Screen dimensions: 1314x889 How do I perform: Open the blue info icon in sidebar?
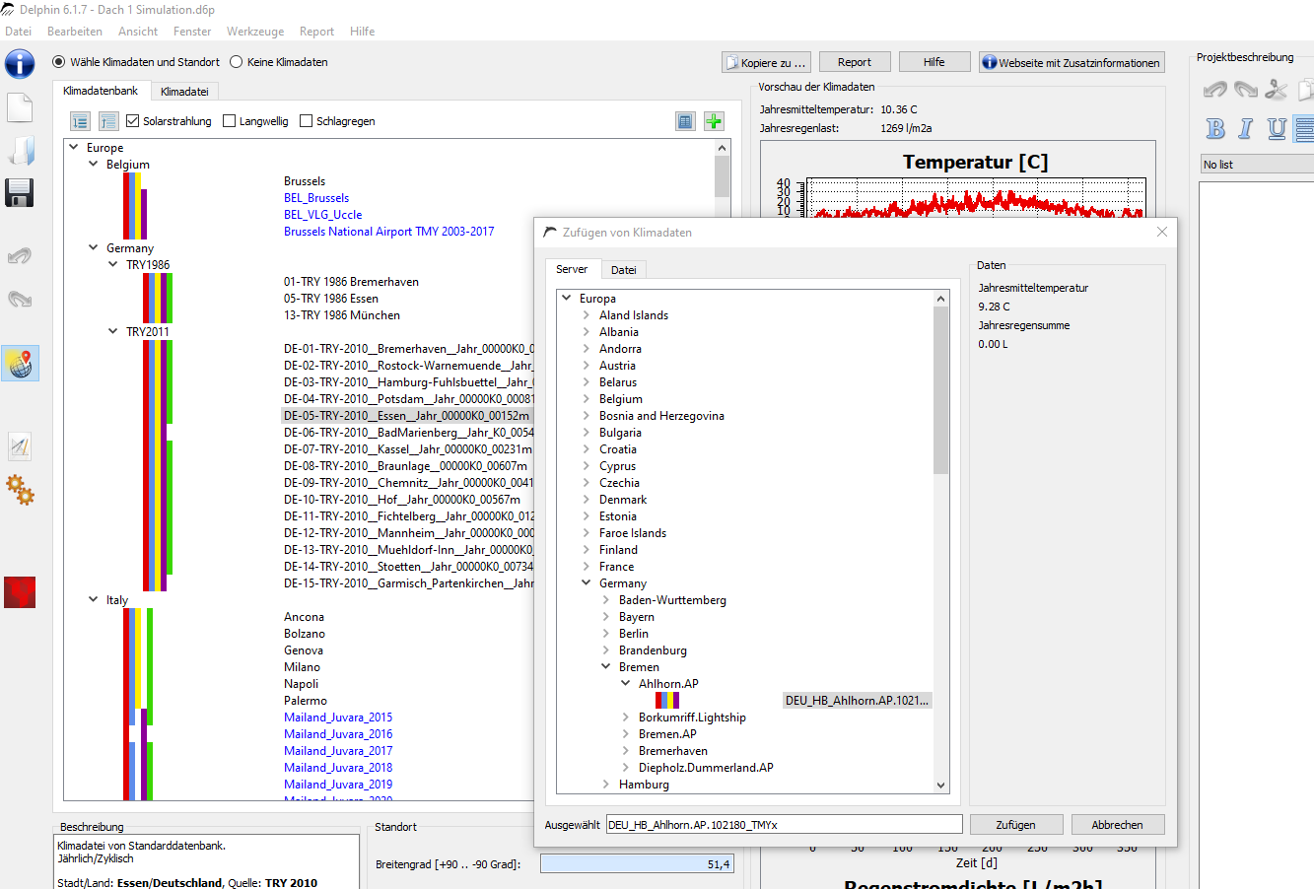(x=20, y=64)
